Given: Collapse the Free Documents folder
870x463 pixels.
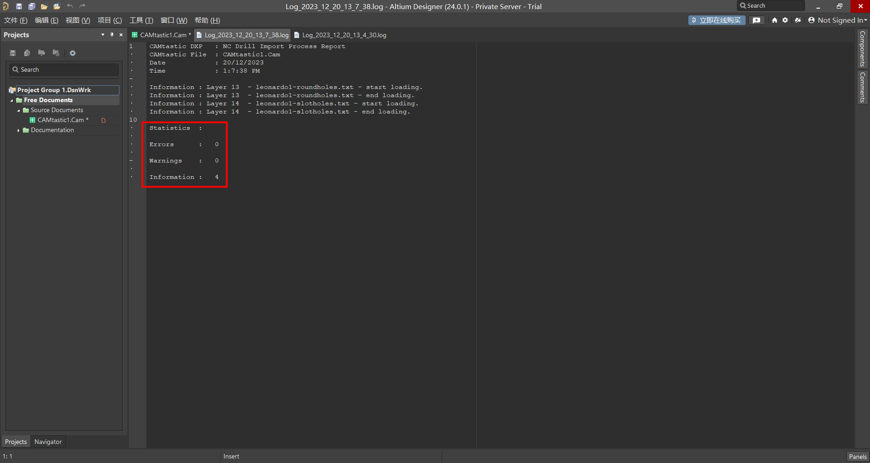Looking at the screenshot, I should [12, 100].
